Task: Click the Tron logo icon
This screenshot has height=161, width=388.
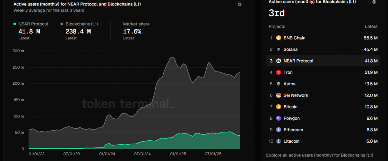Action: pos(278,72)
